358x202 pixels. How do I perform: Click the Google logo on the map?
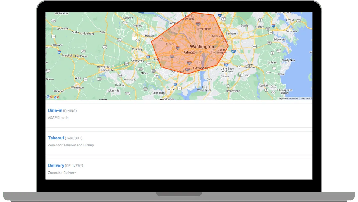52,97
